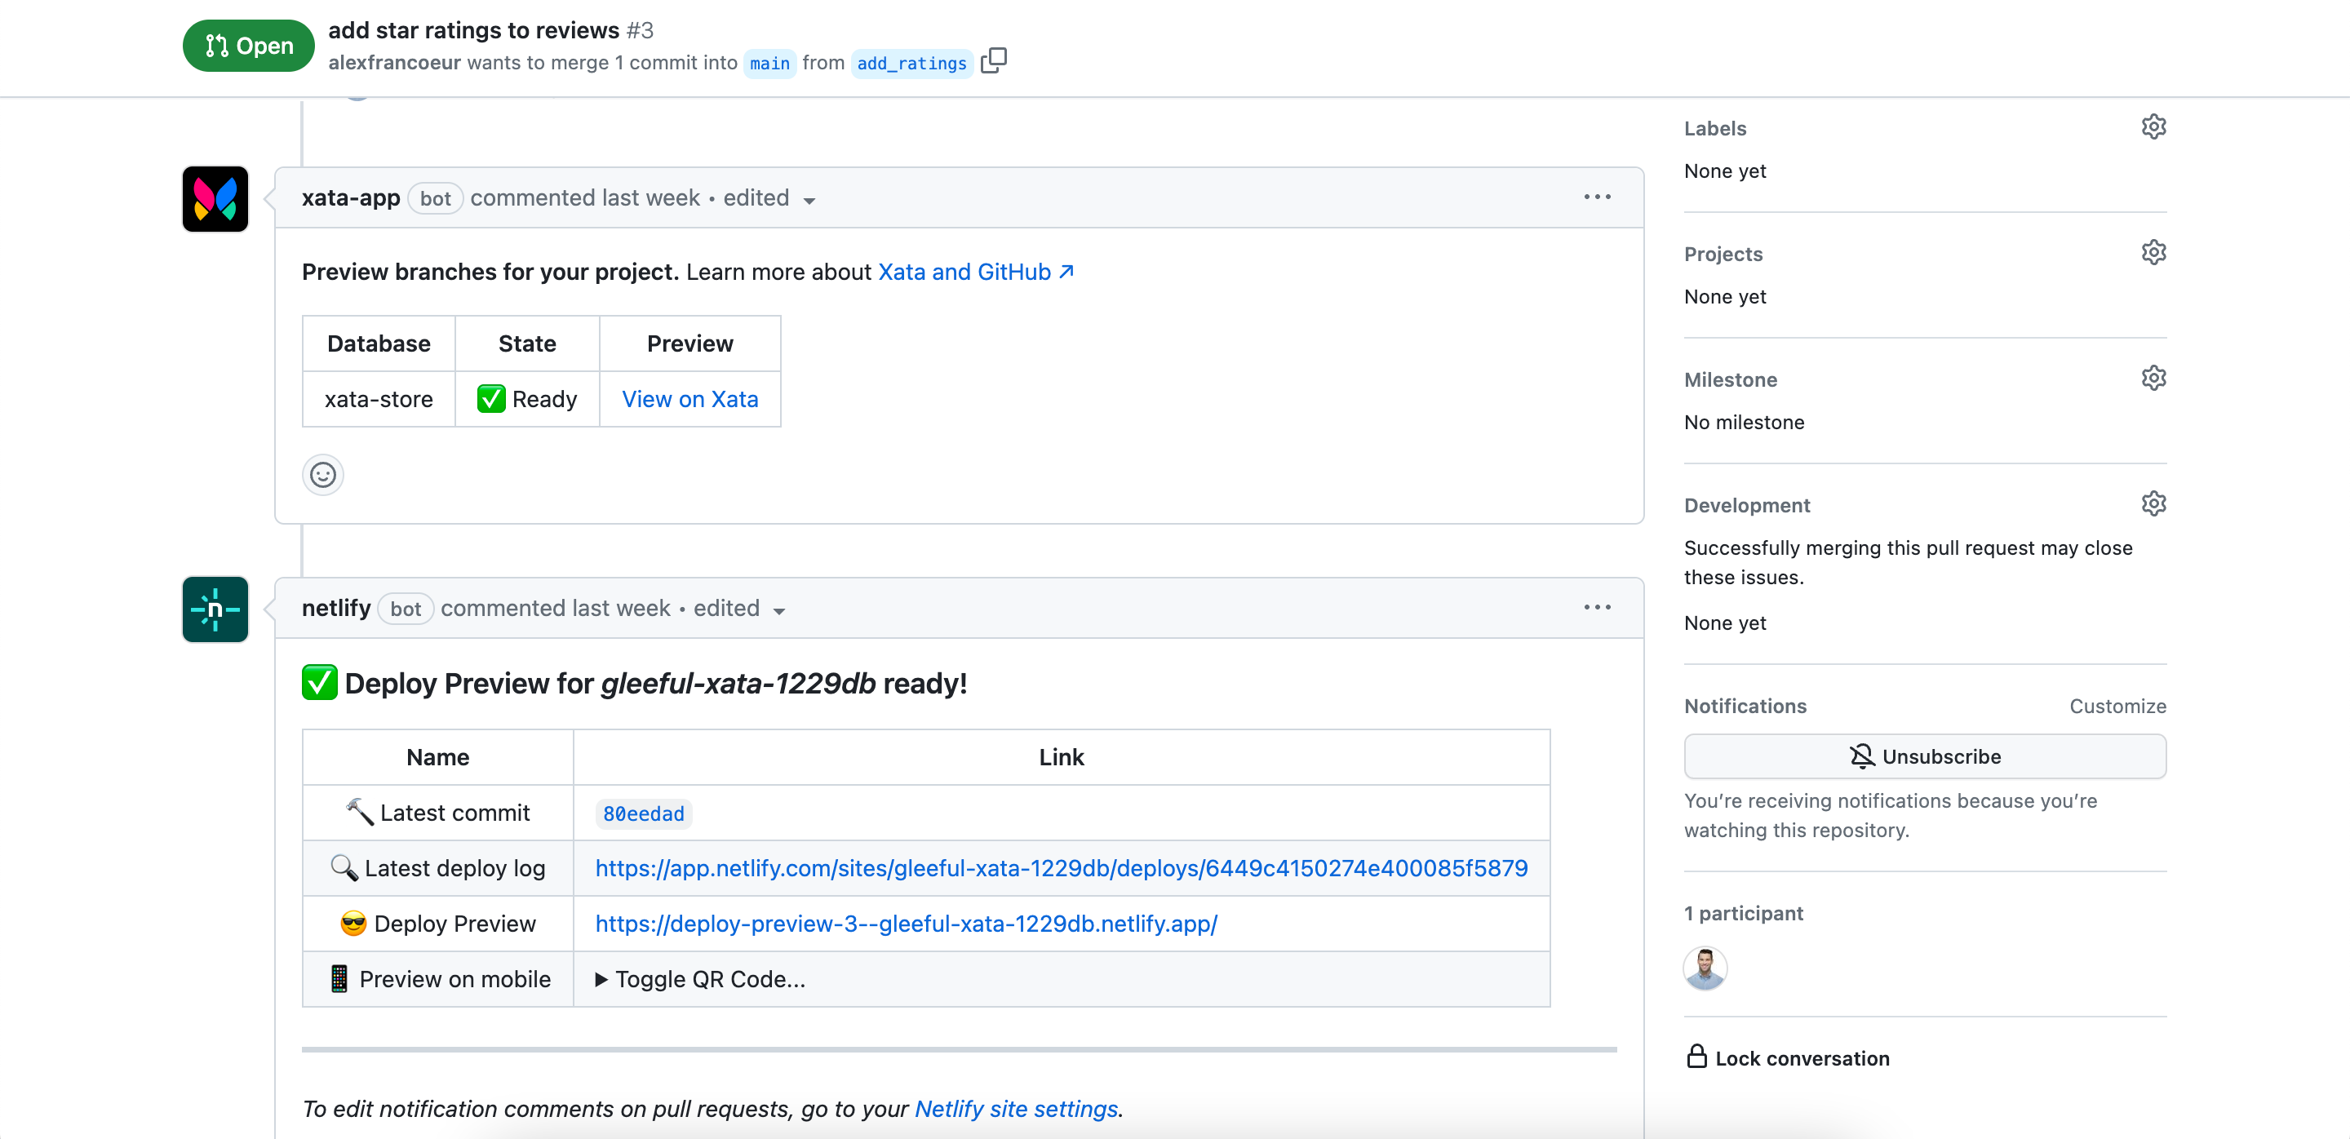Click the netlify bot avatar
Screen dimensions: 2350x1139
pos(215,609)
